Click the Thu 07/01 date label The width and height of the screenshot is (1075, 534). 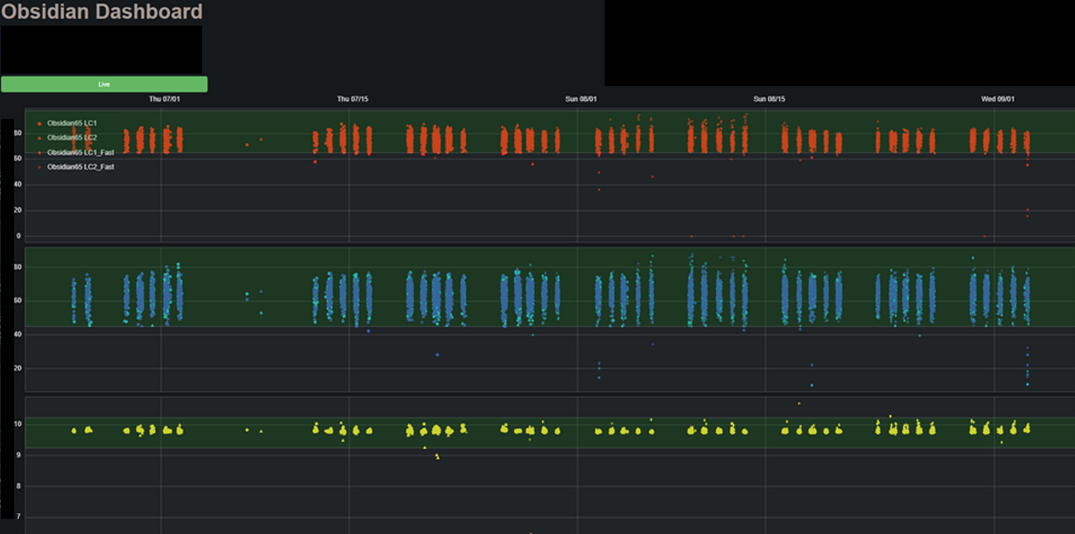point(165,99)
